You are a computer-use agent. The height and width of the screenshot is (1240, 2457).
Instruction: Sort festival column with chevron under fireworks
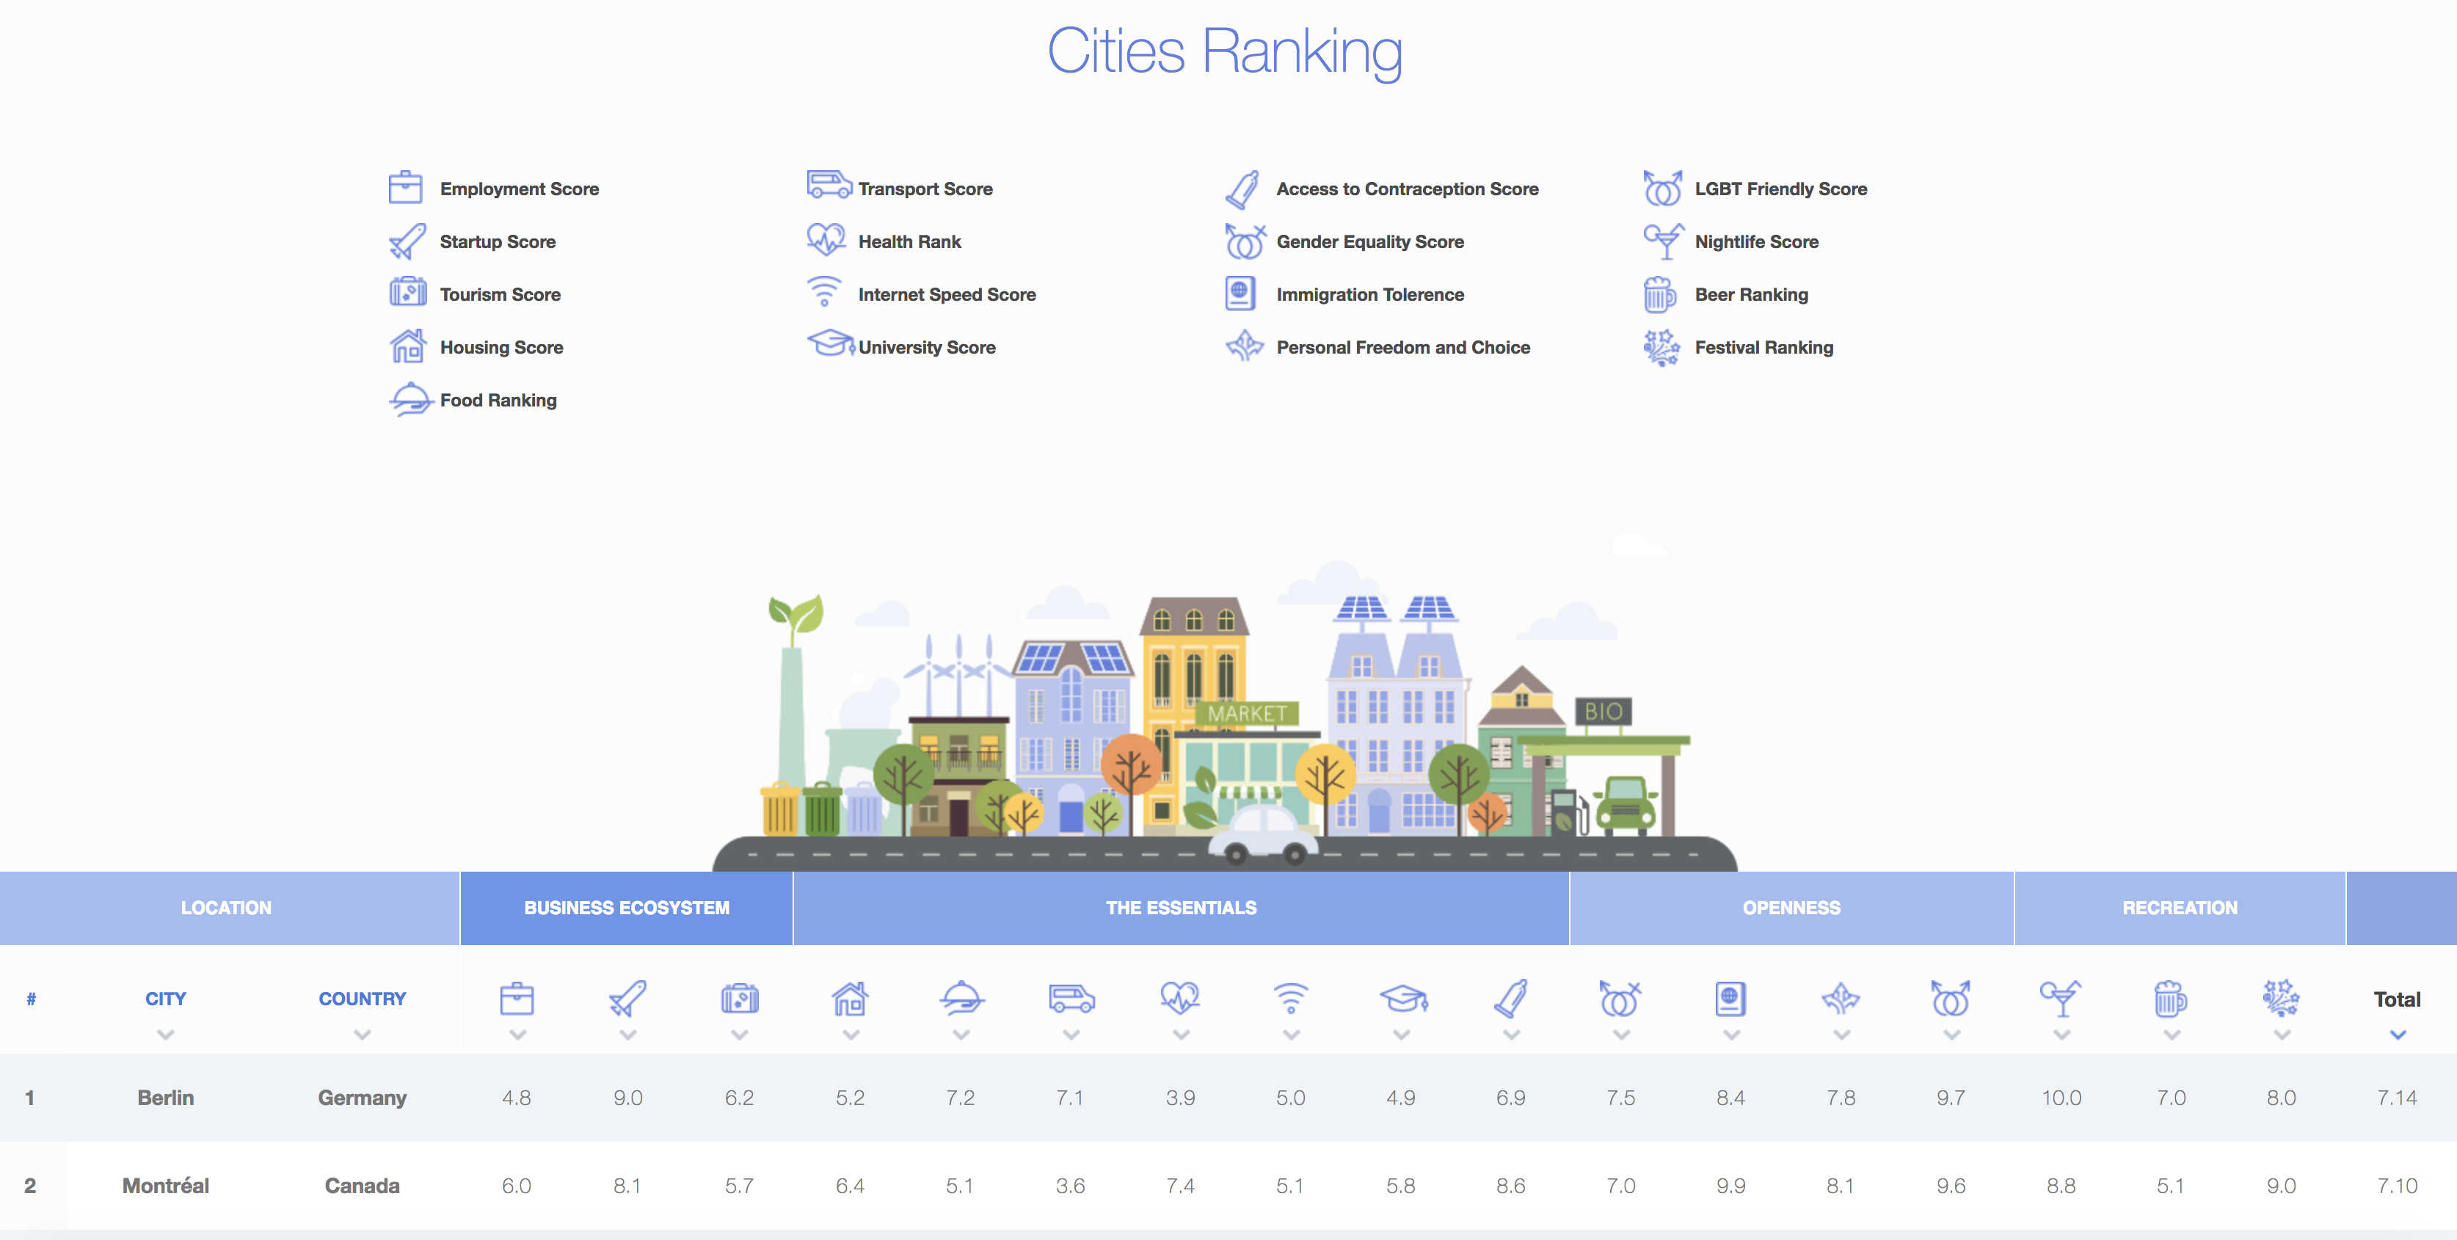click(x=2282, y=1034)
